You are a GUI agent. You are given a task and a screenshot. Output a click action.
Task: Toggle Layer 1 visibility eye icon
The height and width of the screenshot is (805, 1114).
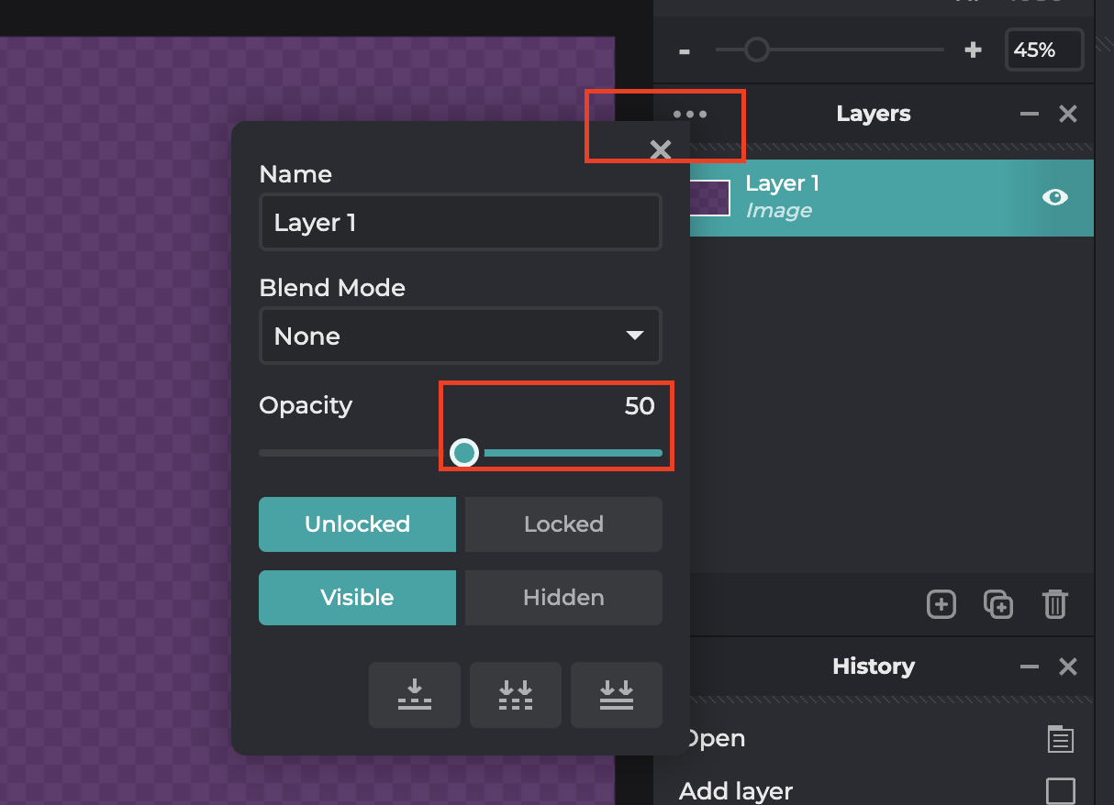click(x=1055, y=197)
